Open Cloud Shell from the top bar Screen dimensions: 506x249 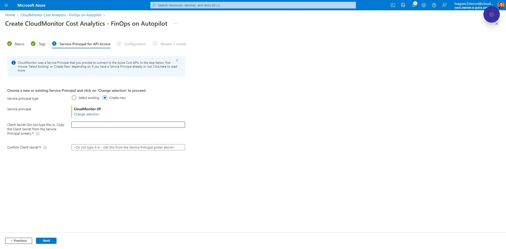(393, 5)
